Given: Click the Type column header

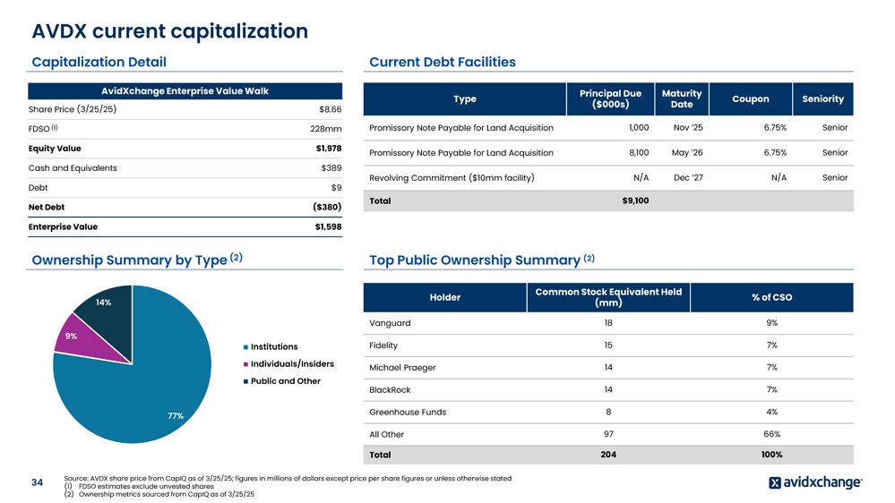Looking at the screenshot, I should point(465,99).
